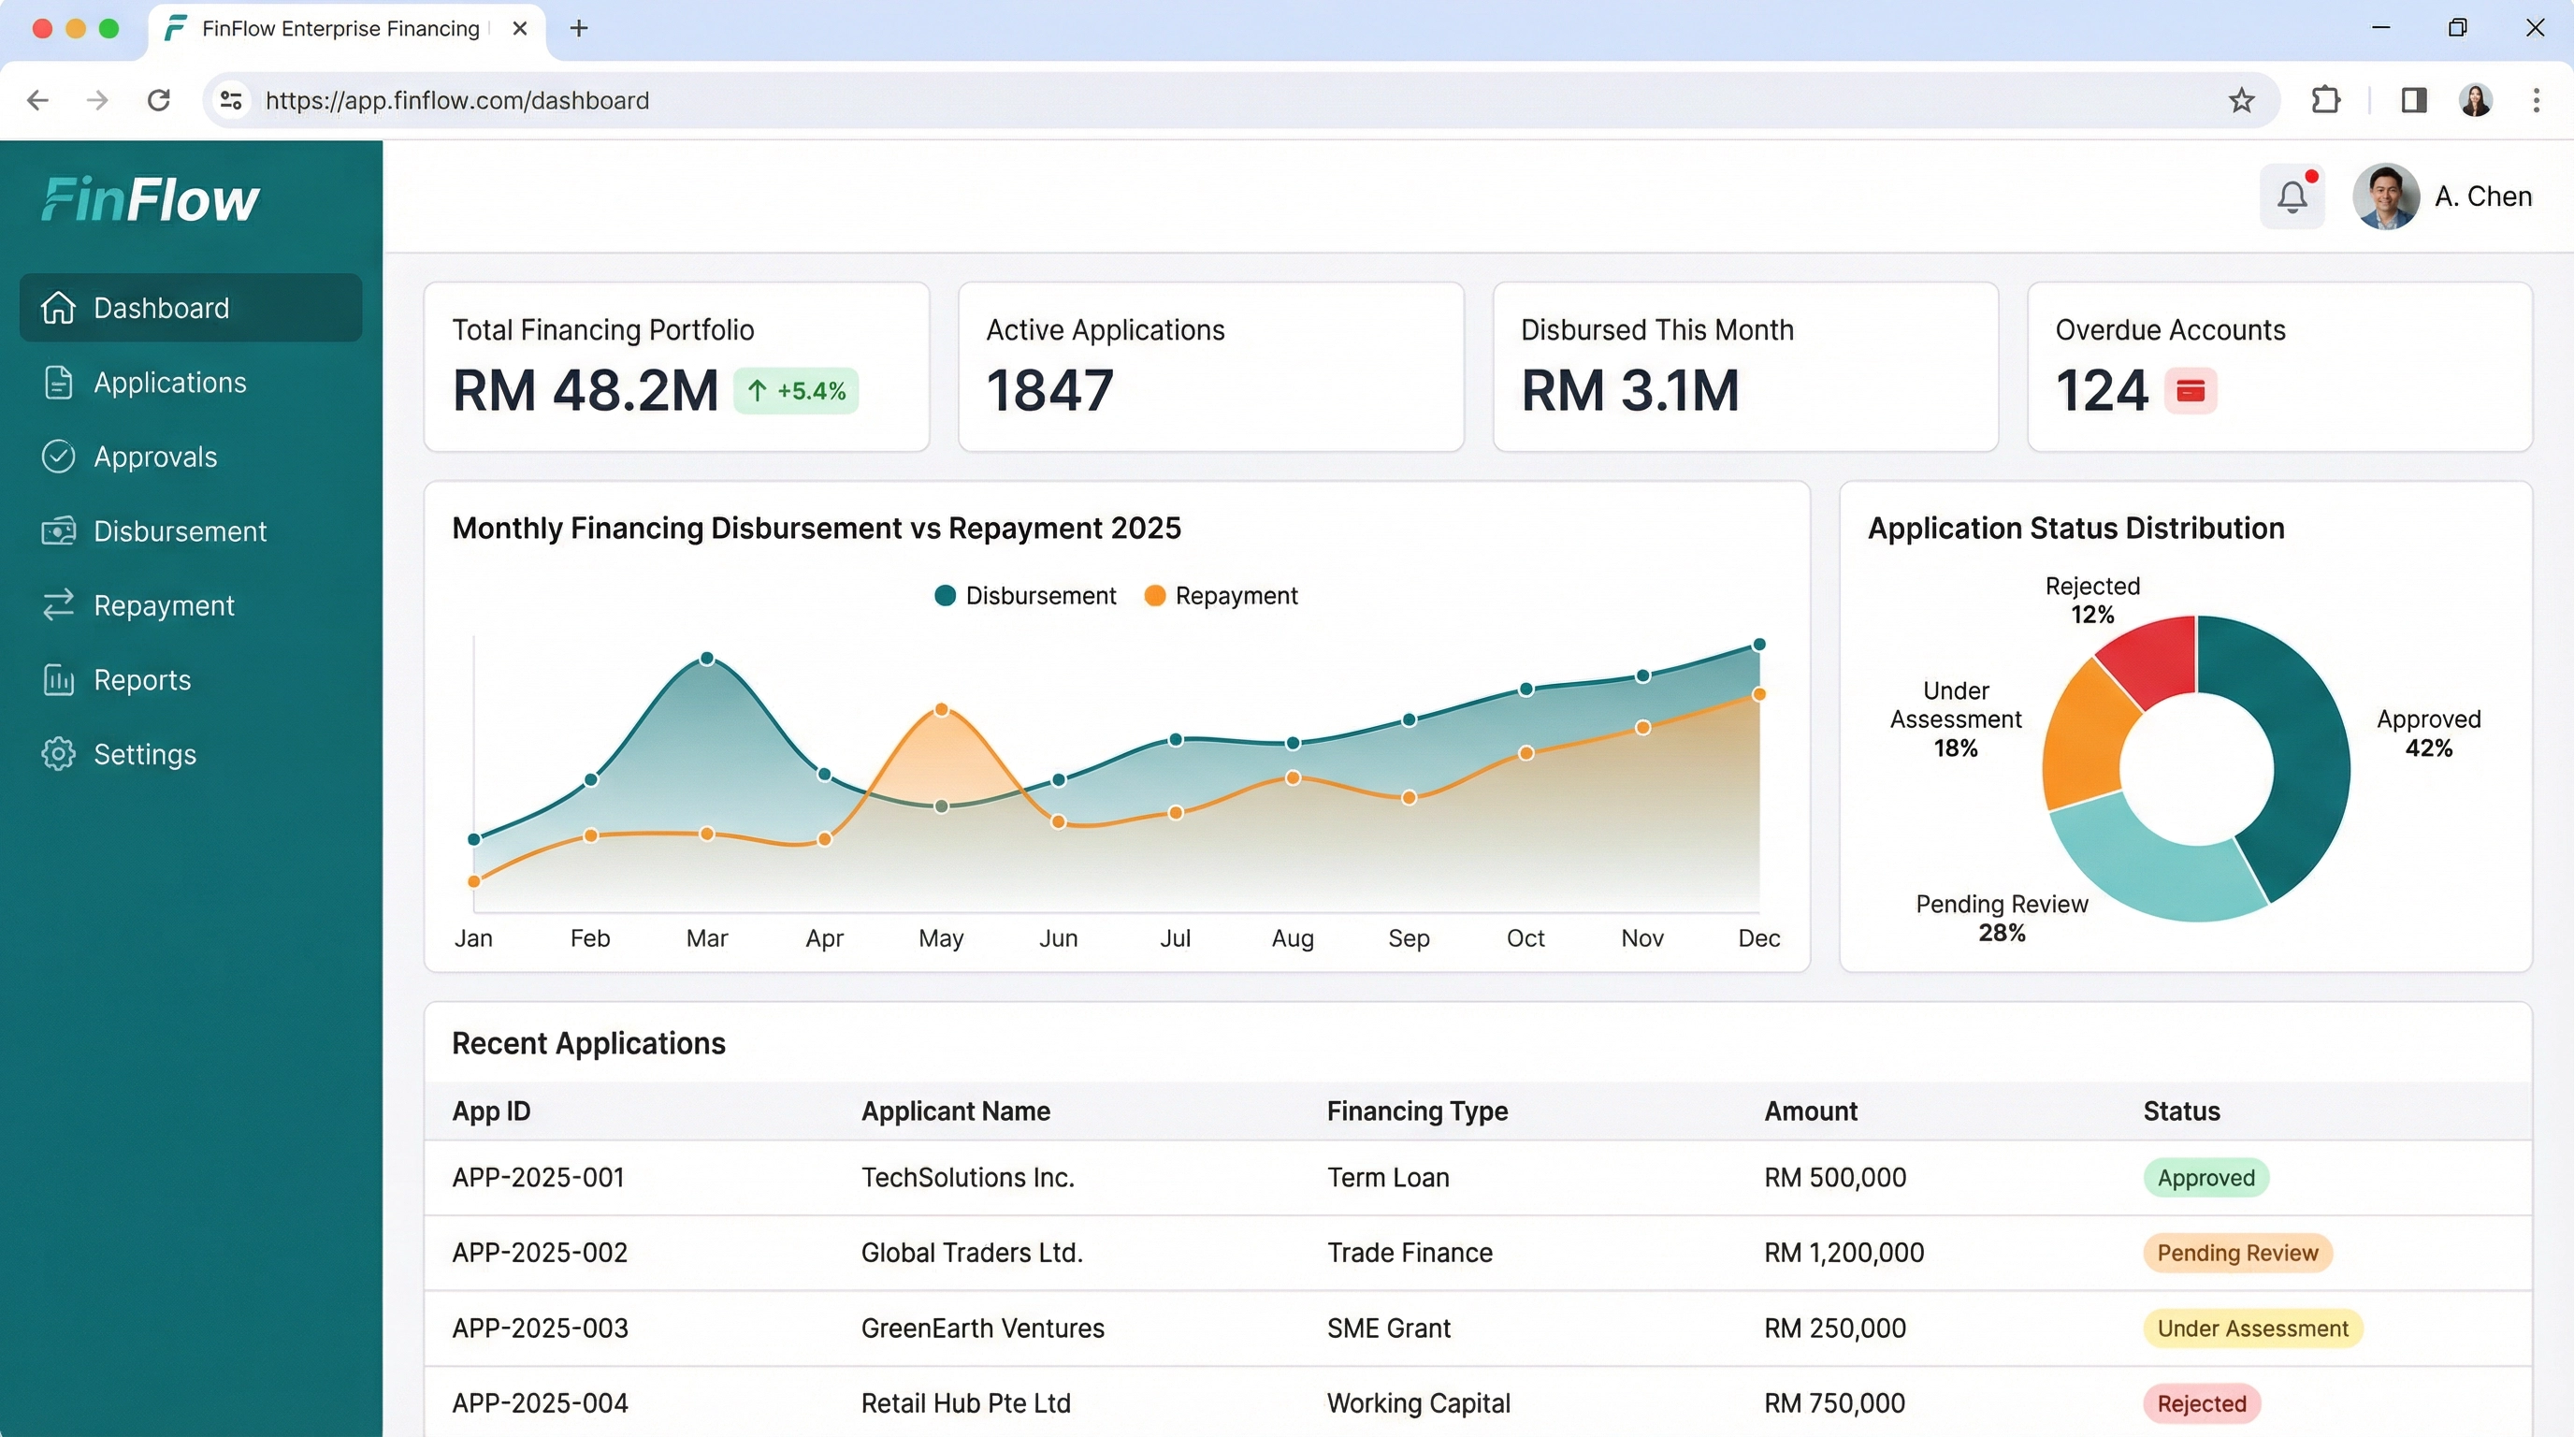Toggle the Repayment series in the chart legend

tap(1221, 595)
